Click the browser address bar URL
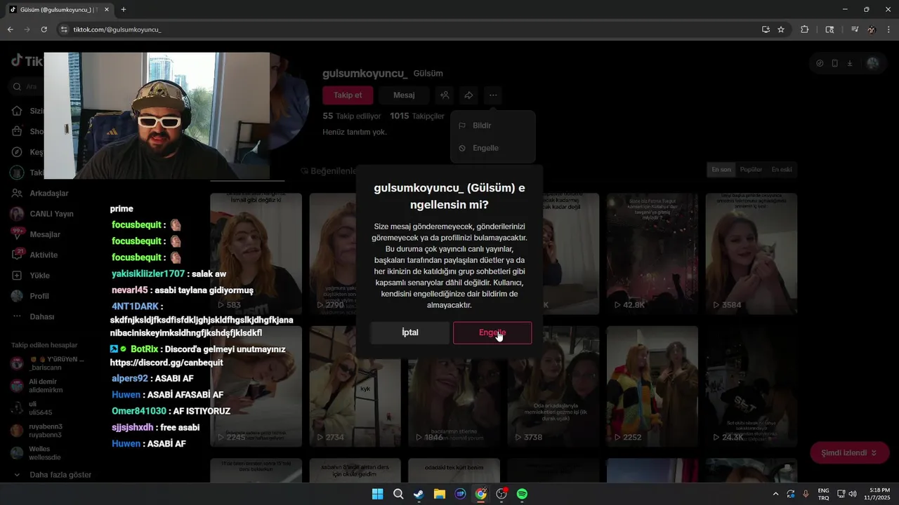899x505 pixels. pyautogui.click(x=117, y=29)
